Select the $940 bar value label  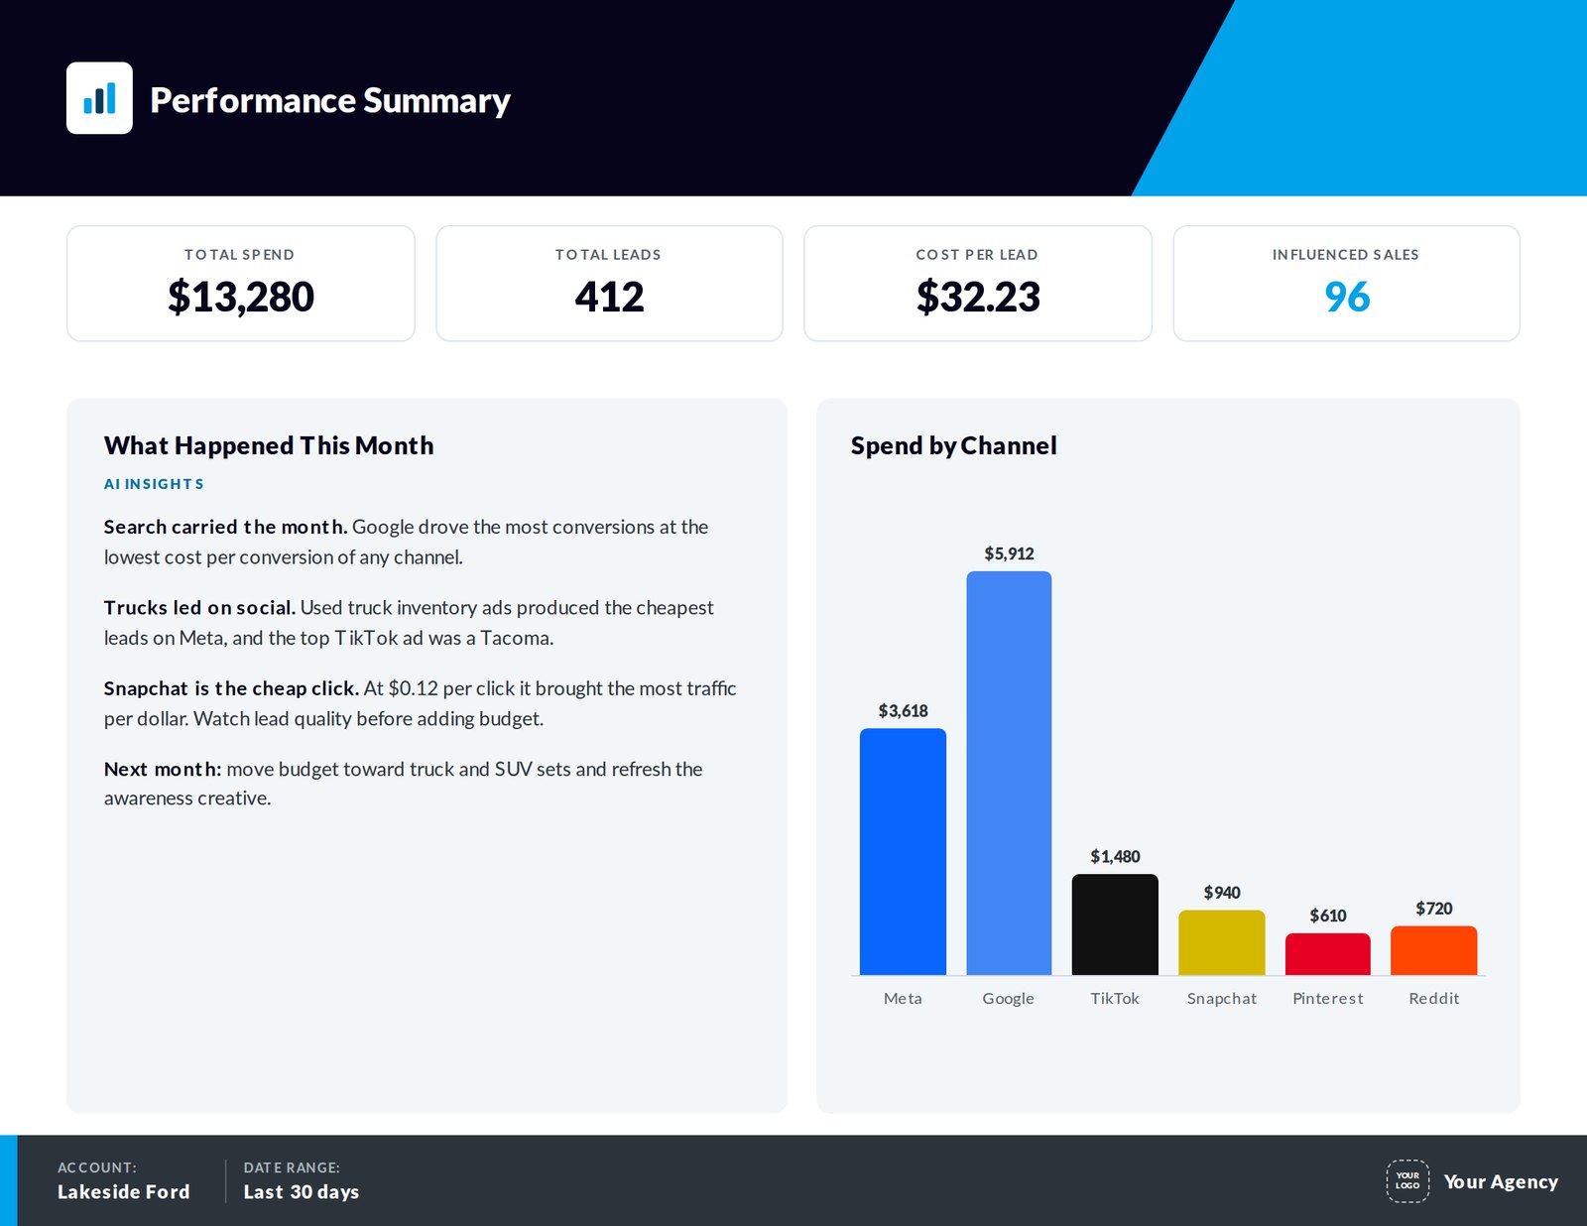click(1222, 893)
